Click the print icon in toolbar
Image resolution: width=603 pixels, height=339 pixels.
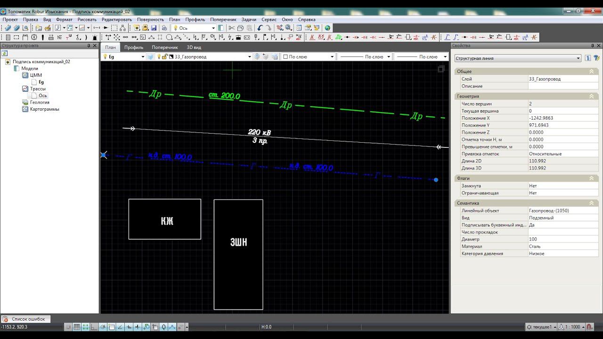click(164, 28)
